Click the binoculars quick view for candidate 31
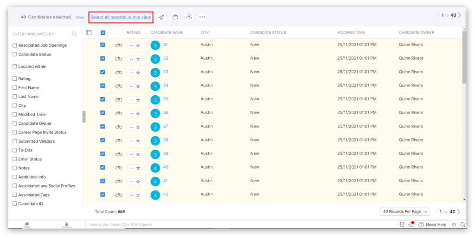 click(x=119, y=45)
